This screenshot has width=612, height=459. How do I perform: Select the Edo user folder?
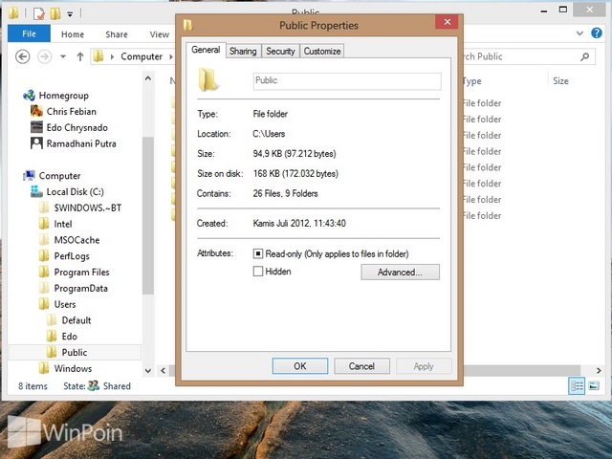click(x=69, y=336)
